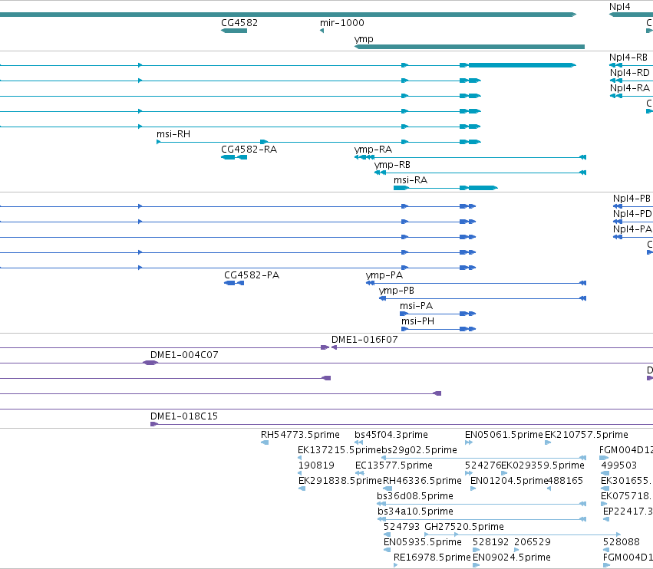Screen dimensions: 653x569
Task: Select the msi-PH CDS label
Action: pyautogui.click(x=417, y=321)
